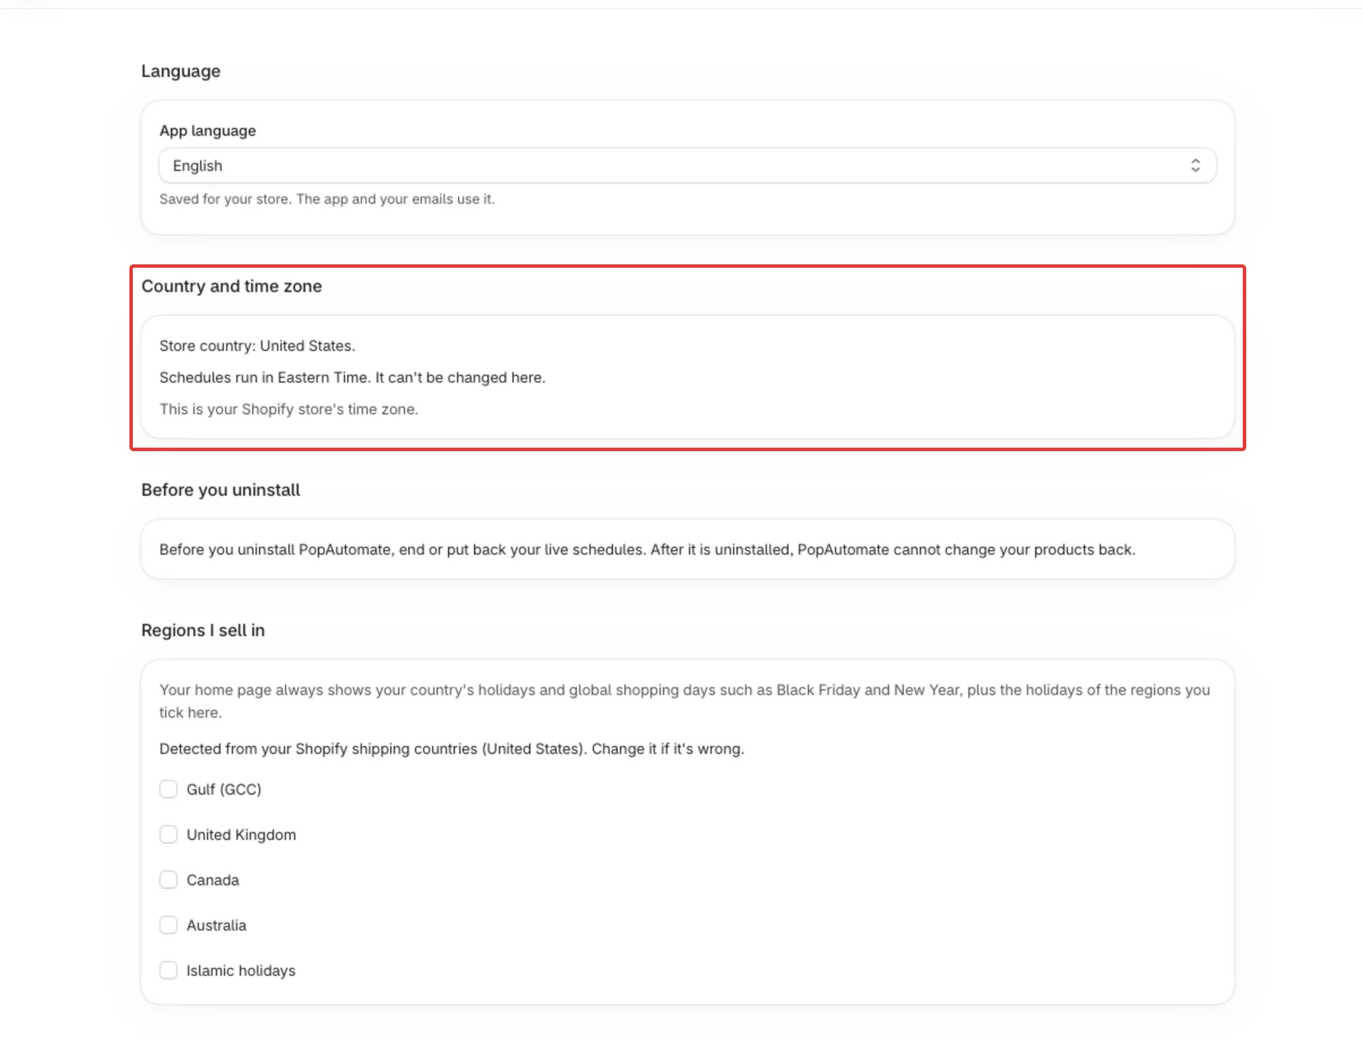Image resolution: width=1362 pixels, height=1046 pixels.
Task: Click the 'United Kingdom' label text
Action: 241,835
